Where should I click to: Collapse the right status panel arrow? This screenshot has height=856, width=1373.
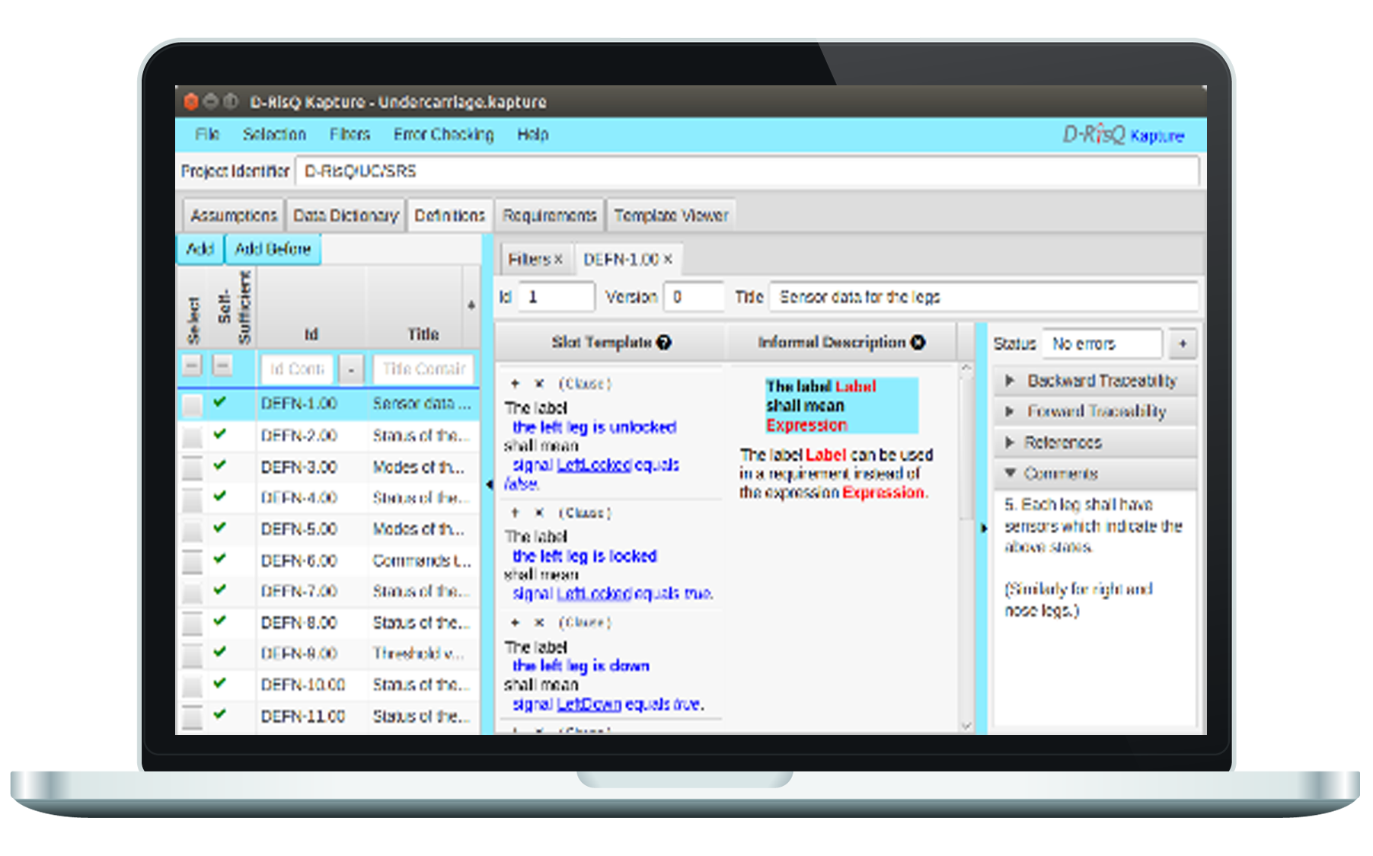tap(983, 528)
